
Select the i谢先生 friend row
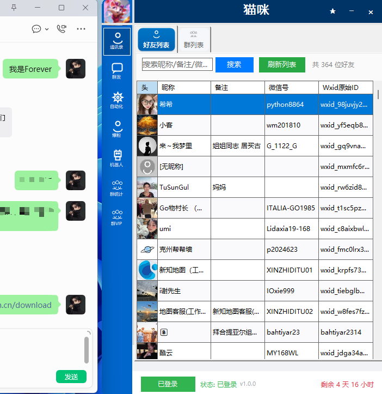tap(255, 290)
